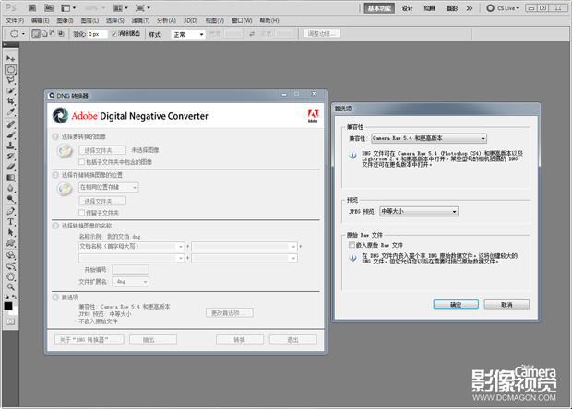Click the white background color swatch
Image resolution: width=572 pixels, height=409 pixels.
click(x=14, y=311)
